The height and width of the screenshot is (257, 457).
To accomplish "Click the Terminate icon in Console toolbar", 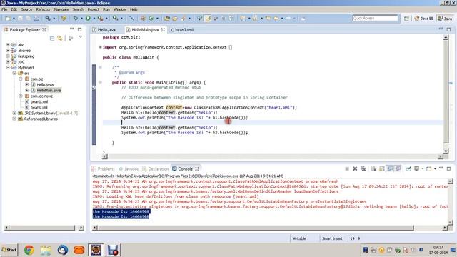I will [x=347, y=168].
